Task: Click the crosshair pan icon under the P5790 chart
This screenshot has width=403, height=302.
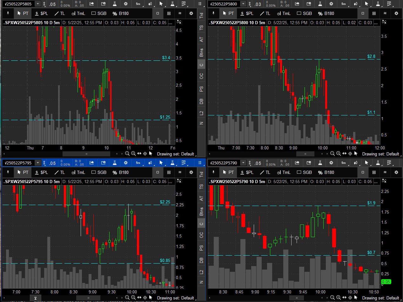Action: pyautogui.click(x=350, y=298)
